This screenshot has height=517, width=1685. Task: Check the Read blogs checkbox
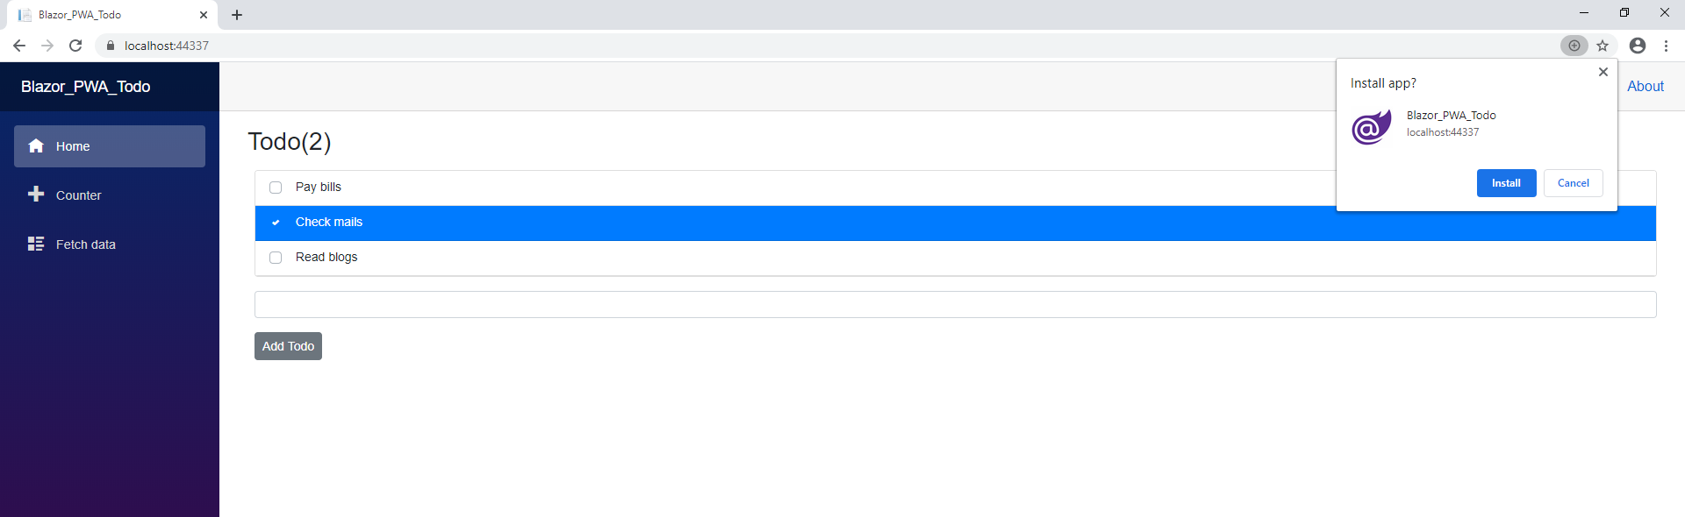[x=276, y=258]
